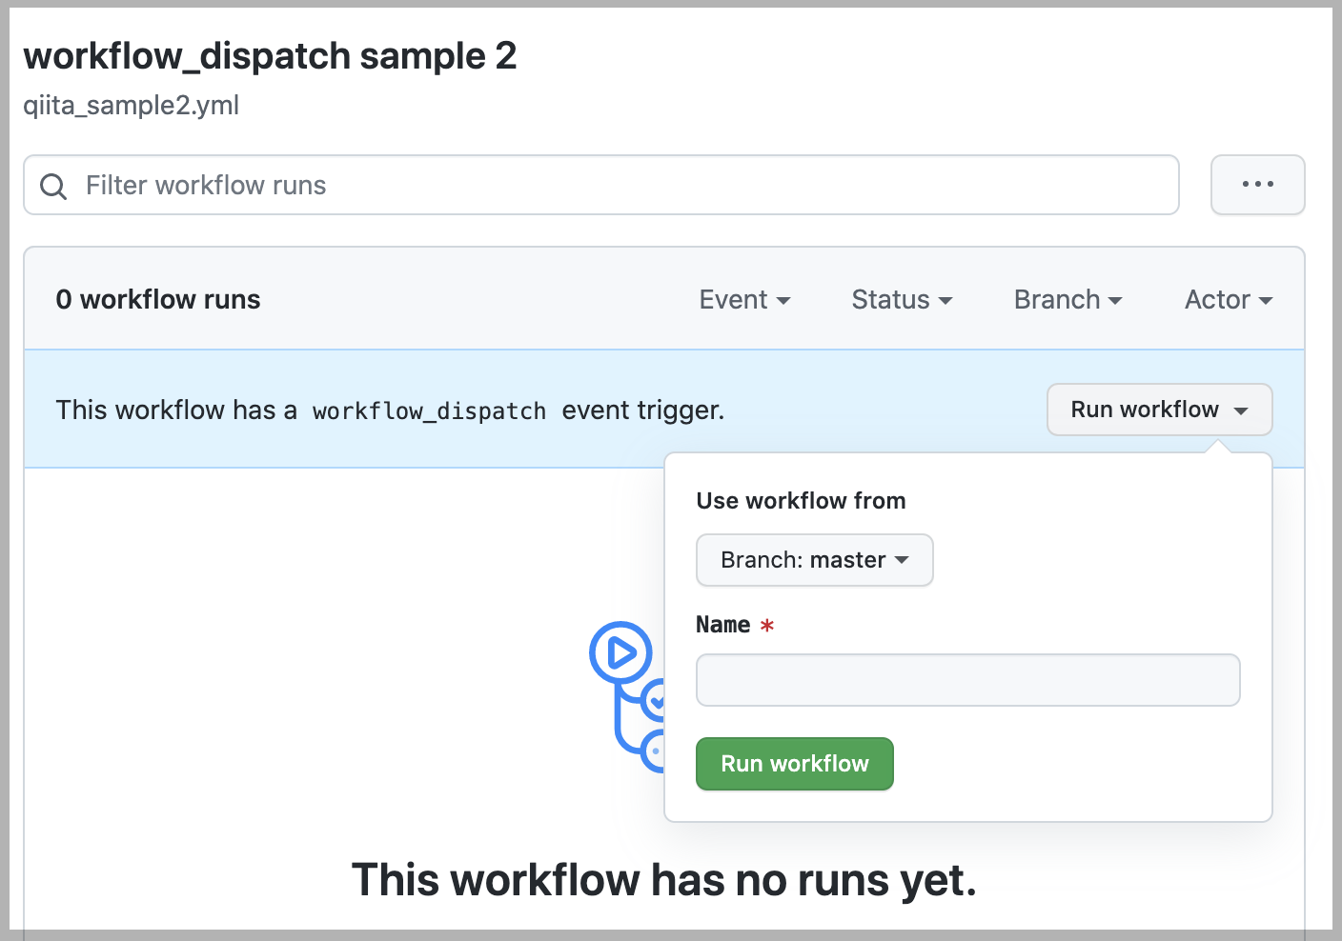The height and width of the screenshot is (941, 1342).
Task: Click the Actor filter's chevron icon
Action: click(1267, 301)
